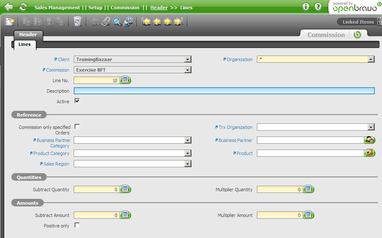This screenshot has width=382, height=238.
Task: Uncheck the Active checkbox
Action: click(x=77, y=101)
